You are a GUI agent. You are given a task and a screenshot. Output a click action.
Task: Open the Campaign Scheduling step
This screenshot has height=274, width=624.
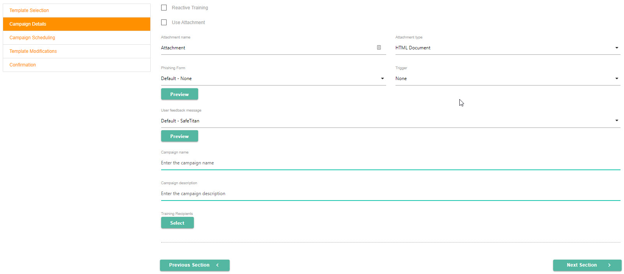(x=77, y=38)
